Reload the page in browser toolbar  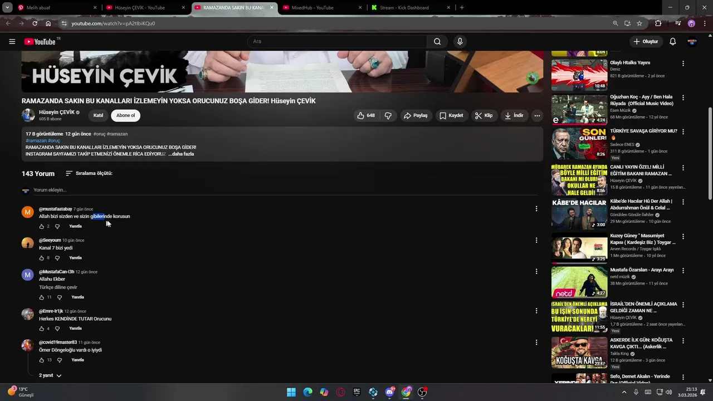tap(35, 23)
